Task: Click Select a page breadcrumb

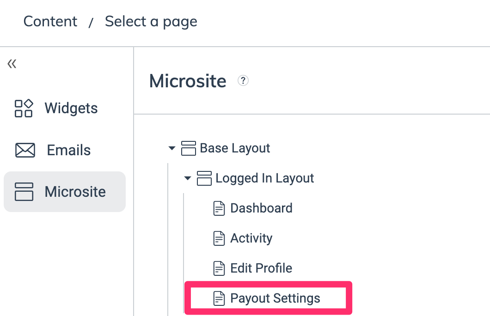Action: (x=151, y=21)
